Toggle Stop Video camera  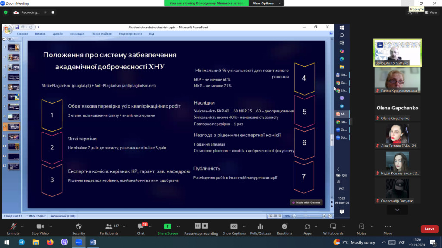40,226
